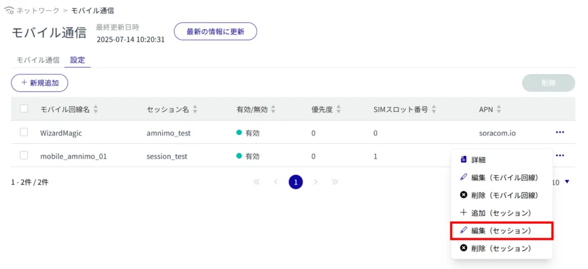Click the 最新の情報に更新 button
This screenshot has width=588, height=269.
coord(215,32)
